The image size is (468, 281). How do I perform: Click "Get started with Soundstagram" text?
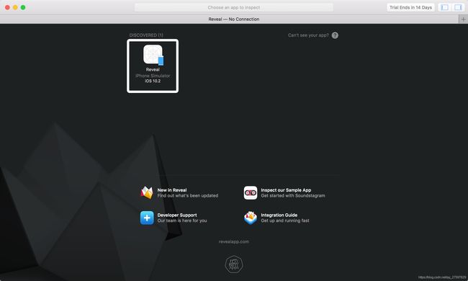coord(293,195)
